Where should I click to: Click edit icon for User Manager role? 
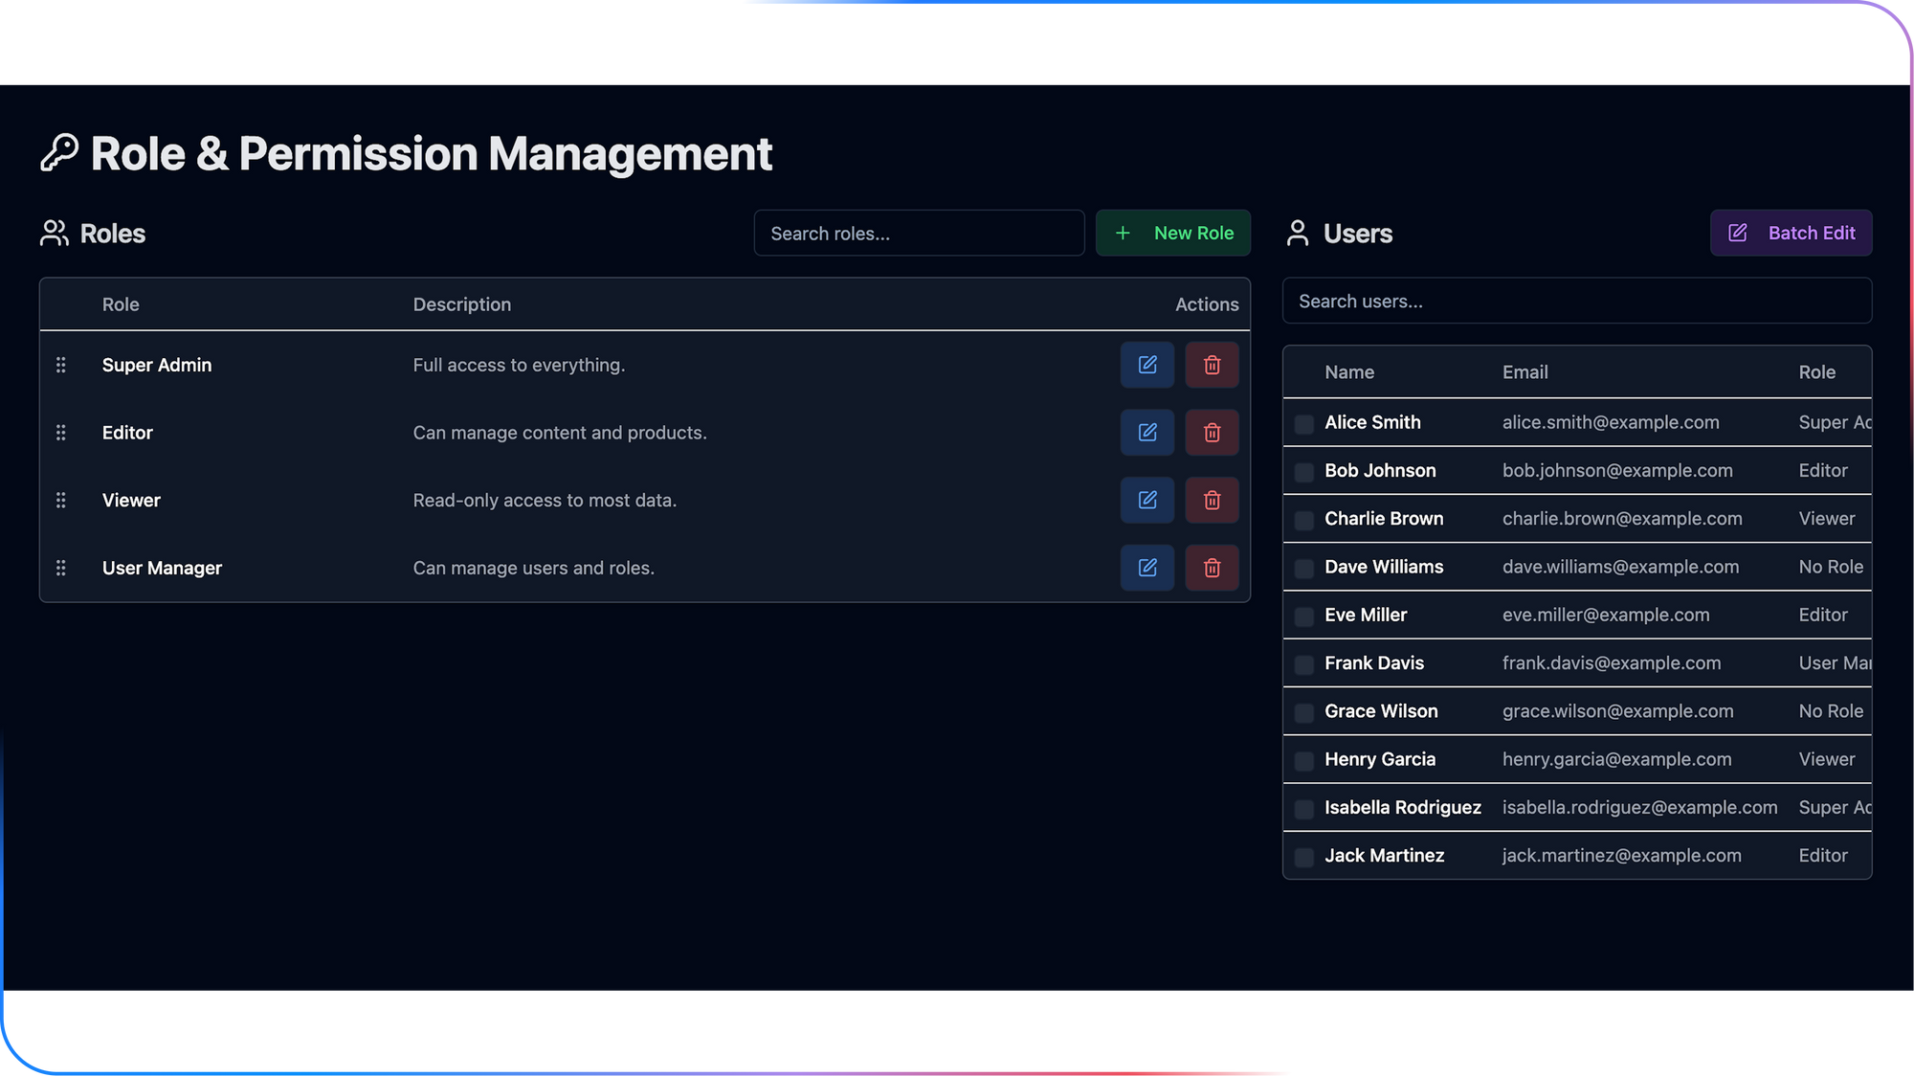tap(1146, 568)
